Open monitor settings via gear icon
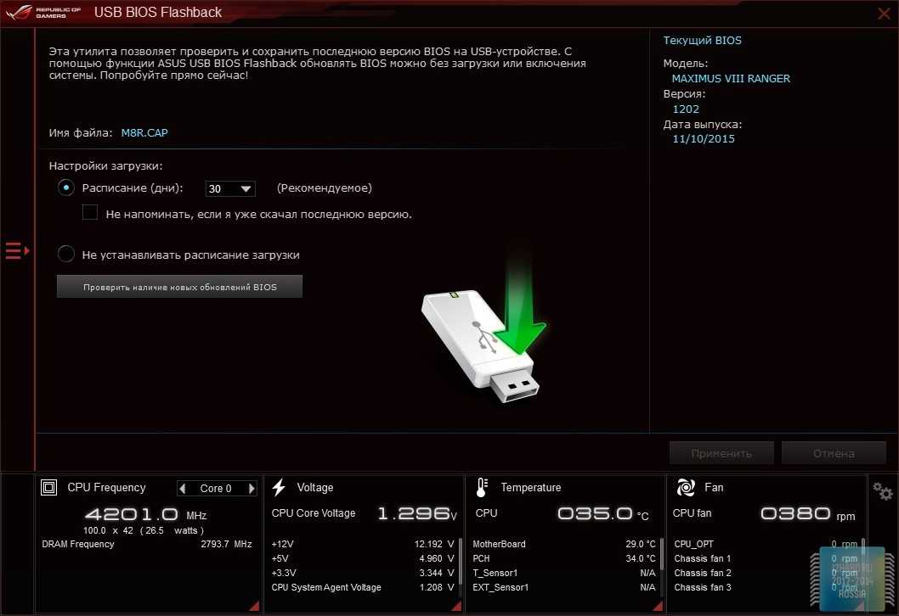Screen dimensions: 899x616 point(883,491)
